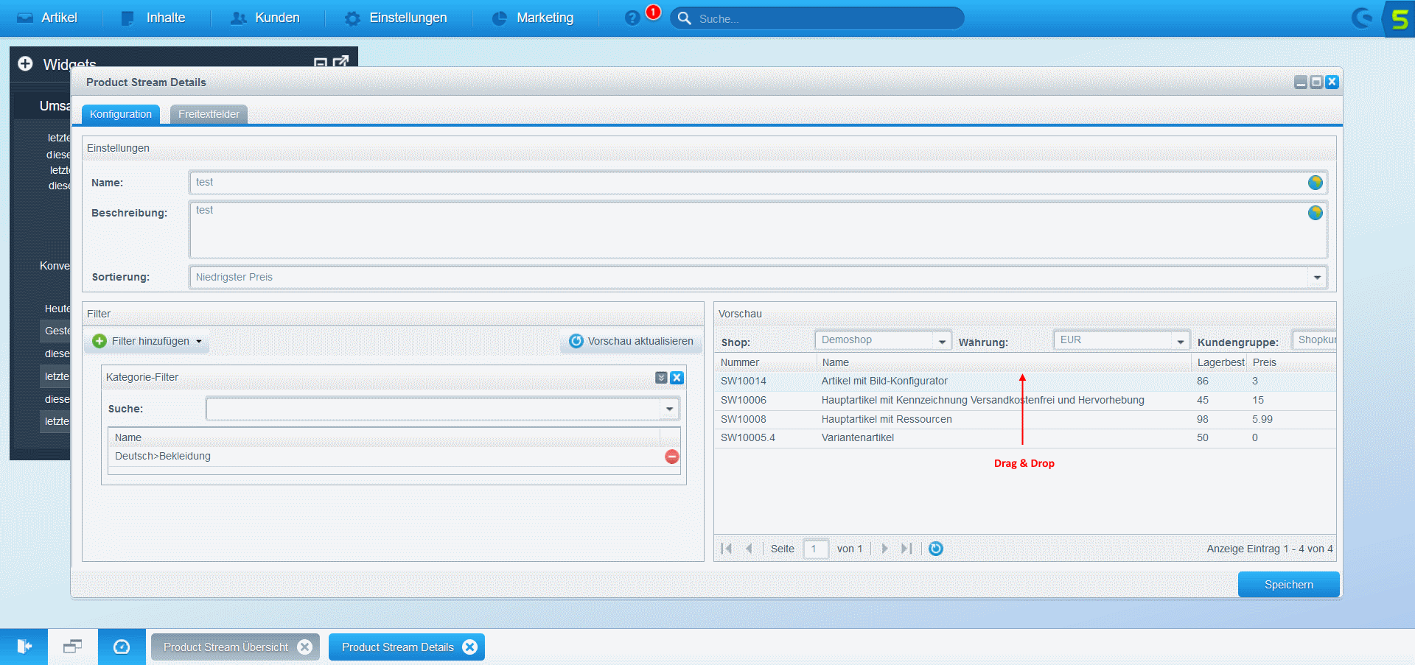Click the Suche field in Kategorie-Filter
The height and width of the screenshot is (665, 1415).
coord(434,409)
